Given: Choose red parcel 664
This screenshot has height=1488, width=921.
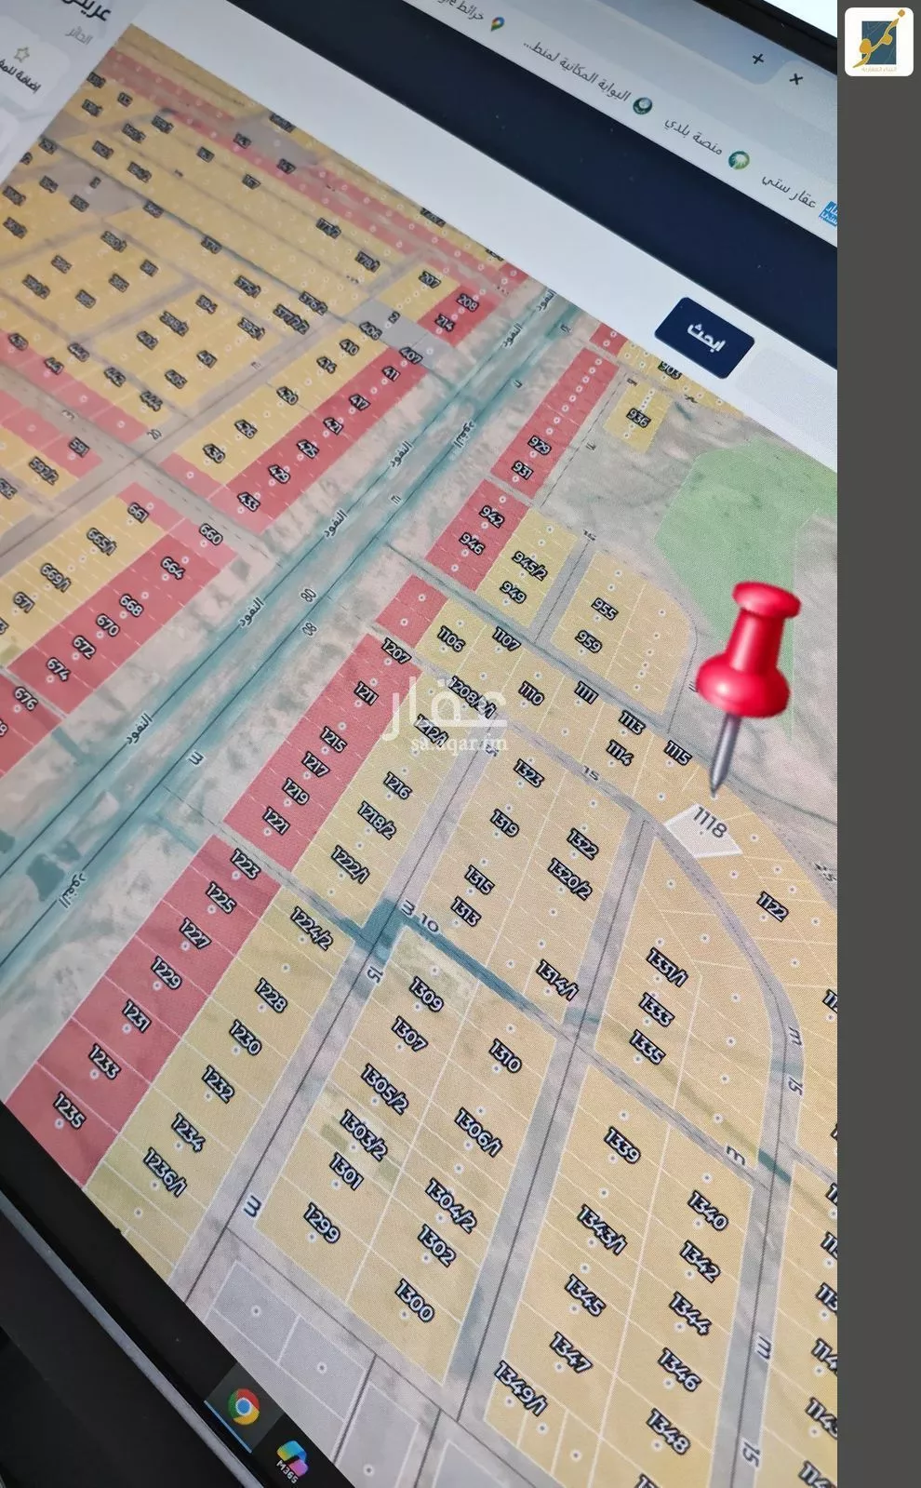Looking at the screenshot, I should click(172, 568).
